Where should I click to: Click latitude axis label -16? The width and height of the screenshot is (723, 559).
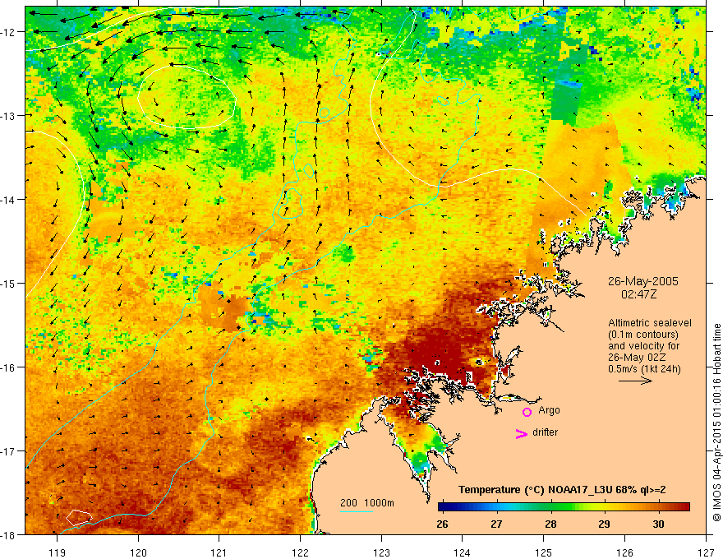(x=9, y=367)
